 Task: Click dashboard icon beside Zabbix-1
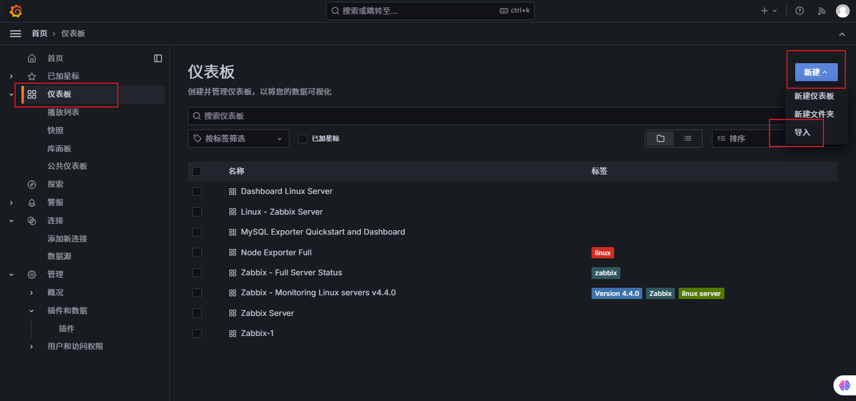(x=232, y=333)
